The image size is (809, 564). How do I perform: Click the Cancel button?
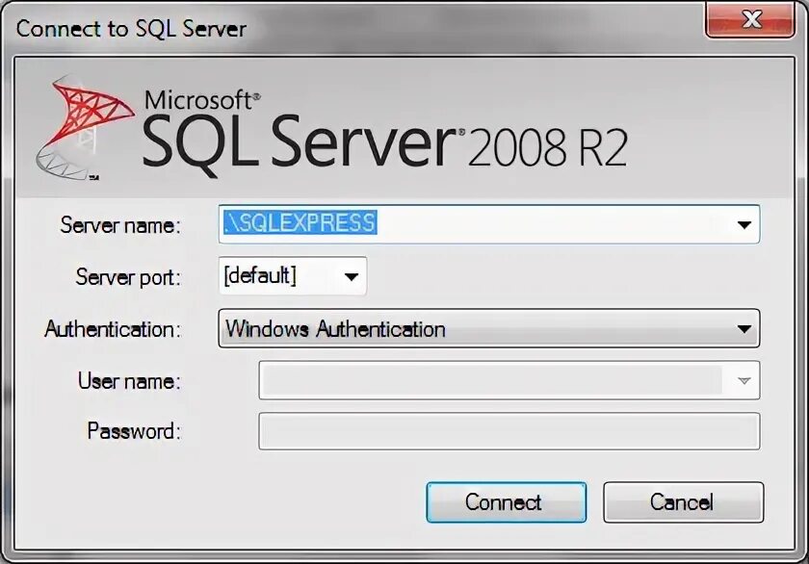tap(683, 502)
